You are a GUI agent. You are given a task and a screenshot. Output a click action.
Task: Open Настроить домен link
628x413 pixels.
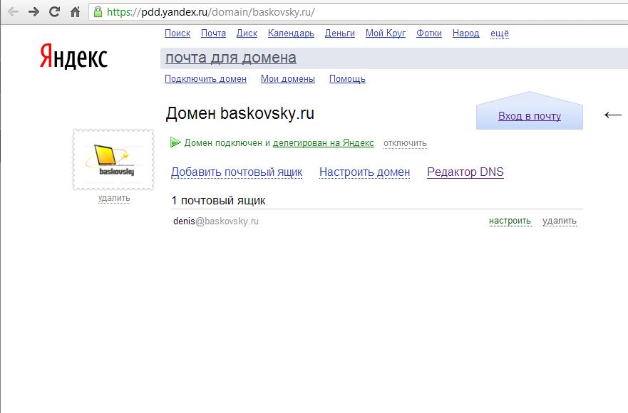[x=364, y=172]
